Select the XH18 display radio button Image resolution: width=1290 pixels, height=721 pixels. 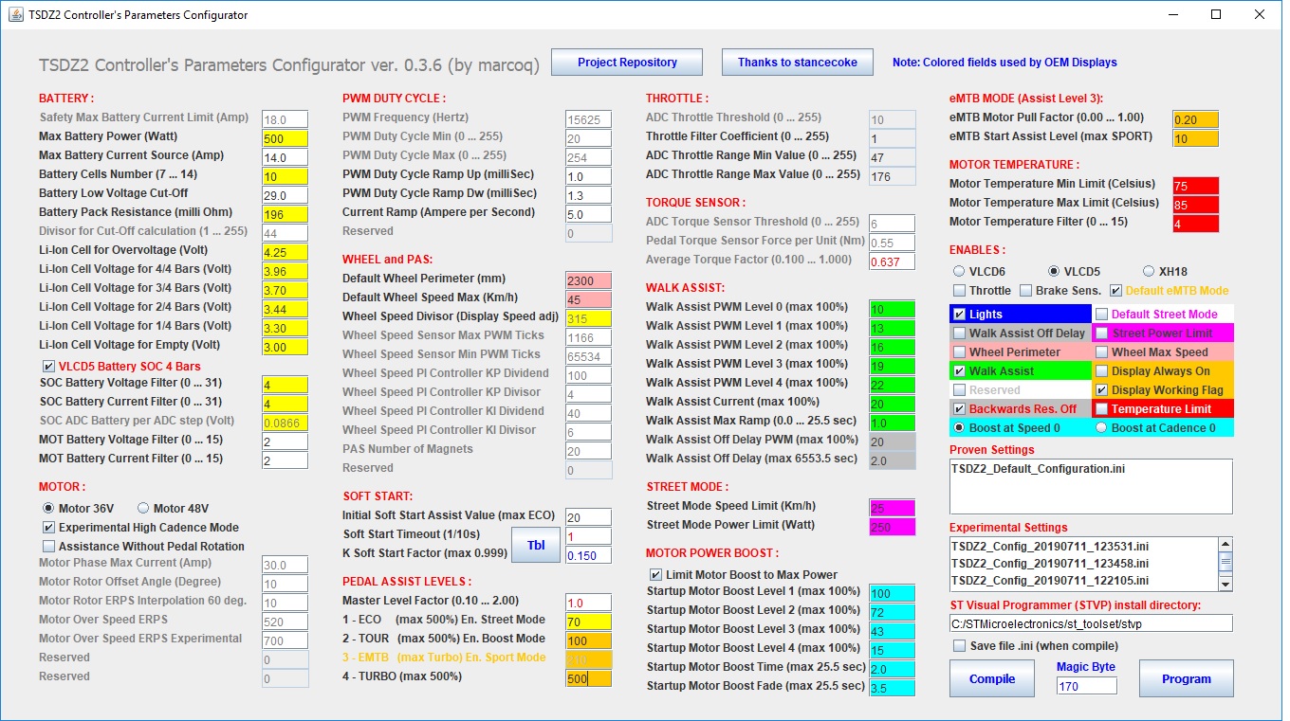[1149, 271]
